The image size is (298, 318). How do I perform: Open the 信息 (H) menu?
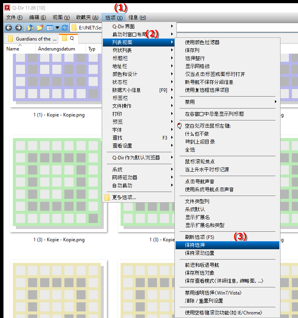[137, 17]
